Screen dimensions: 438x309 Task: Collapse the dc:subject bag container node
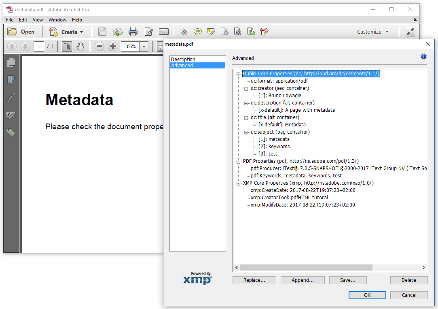pyautogui.click(x=246, y=132)
